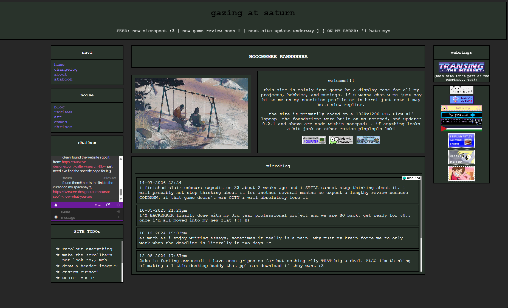Click the struck-through shrines link
508x308 pixels.
[x=63, y=127]
